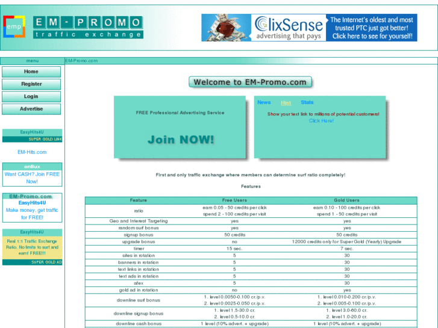Select the text links in rotation label

click(x=139, y=270)
